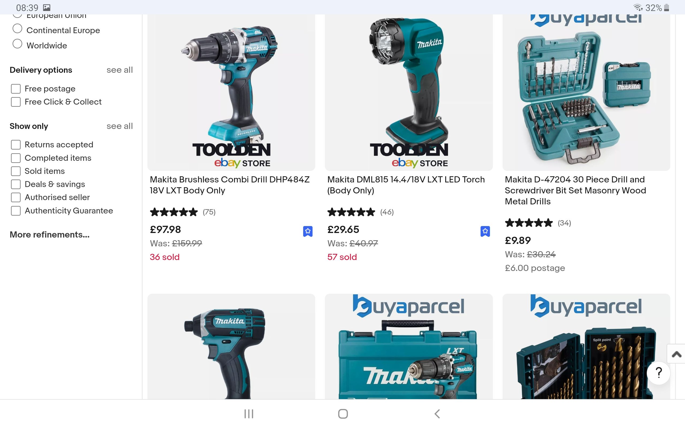Check the Sold items filter
Screen dimensions: 685x428
tap(16, 171)
